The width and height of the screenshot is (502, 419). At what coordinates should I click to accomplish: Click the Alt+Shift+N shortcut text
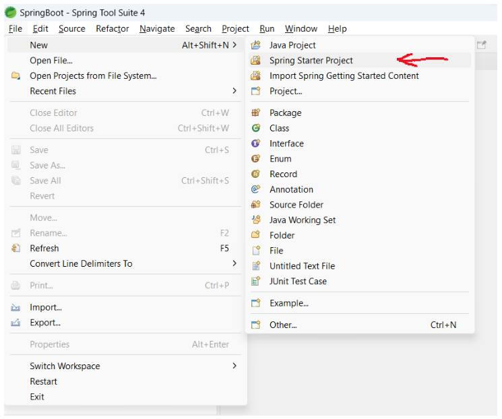point(206,45)
